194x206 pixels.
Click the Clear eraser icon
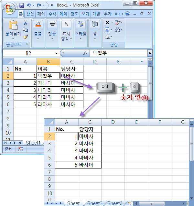coord(107,37)
